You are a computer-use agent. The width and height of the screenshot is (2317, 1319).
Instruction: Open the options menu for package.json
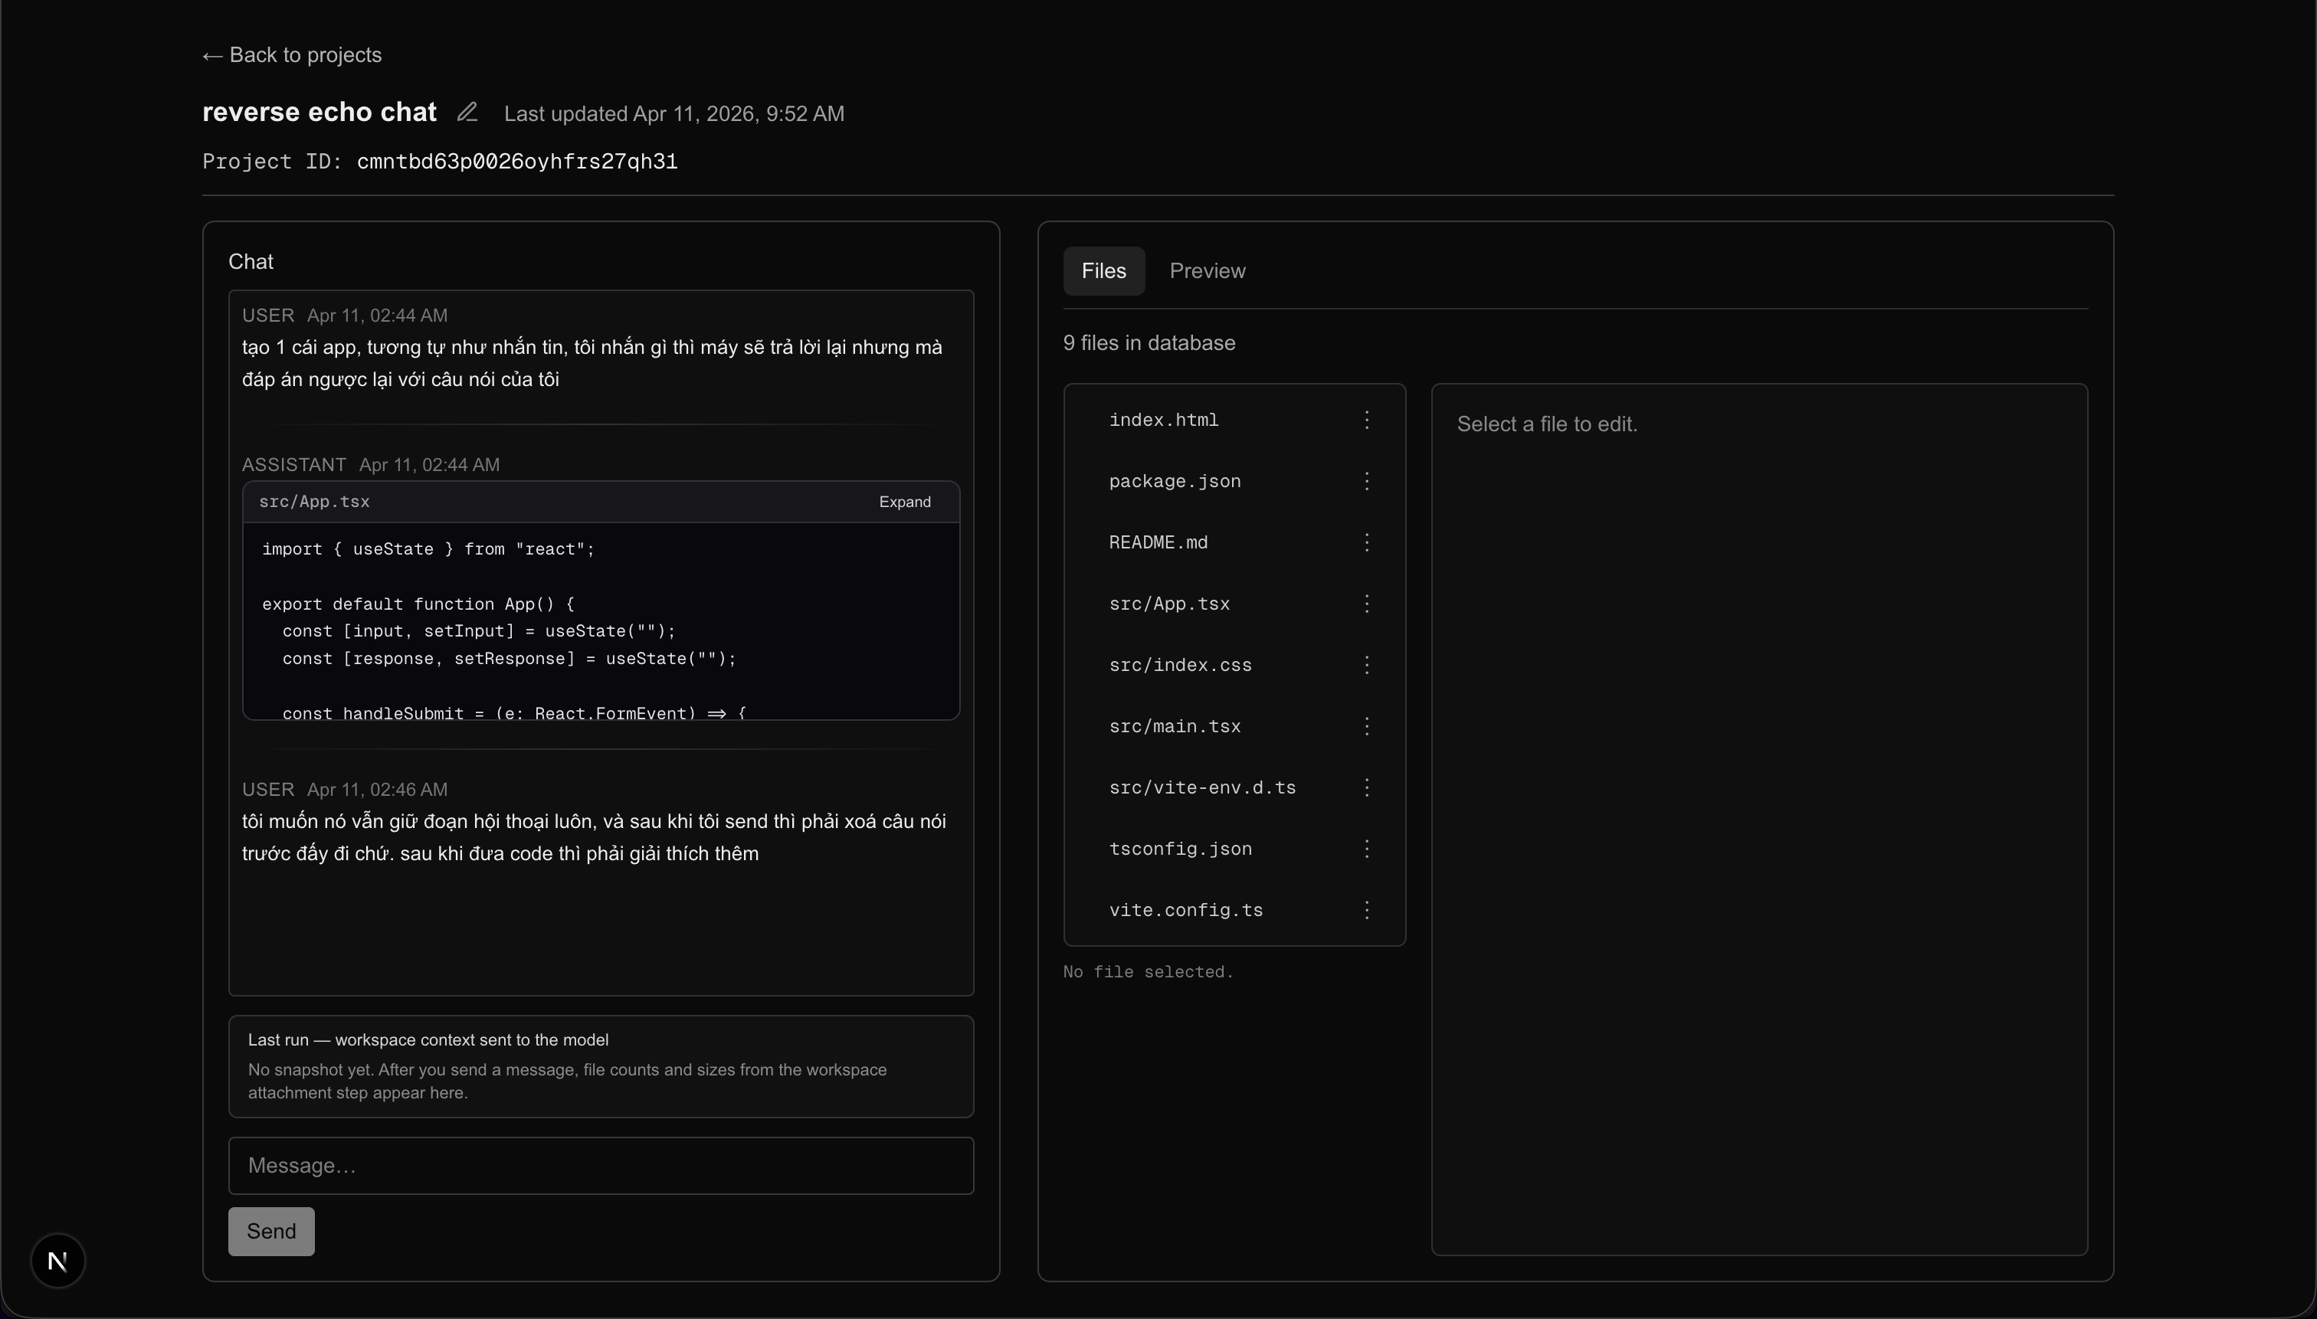coord(1366,481)
